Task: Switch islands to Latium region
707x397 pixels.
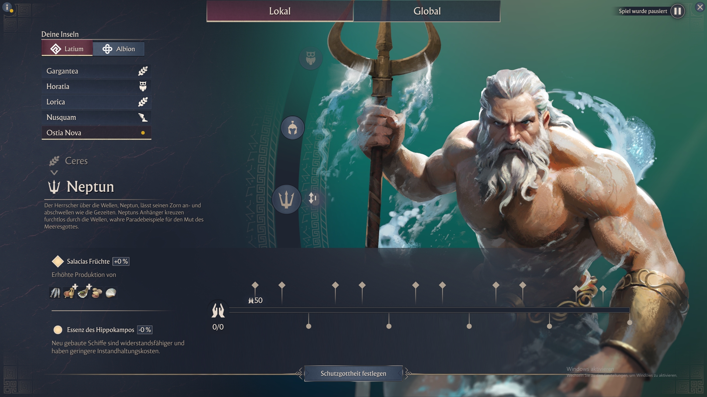Action: tap(67, 49)
